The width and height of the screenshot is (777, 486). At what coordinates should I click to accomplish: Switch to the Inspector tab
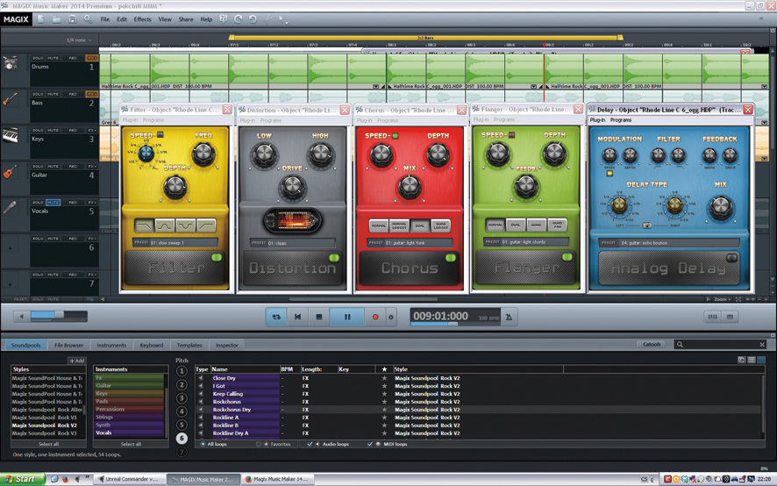[227, 345]
